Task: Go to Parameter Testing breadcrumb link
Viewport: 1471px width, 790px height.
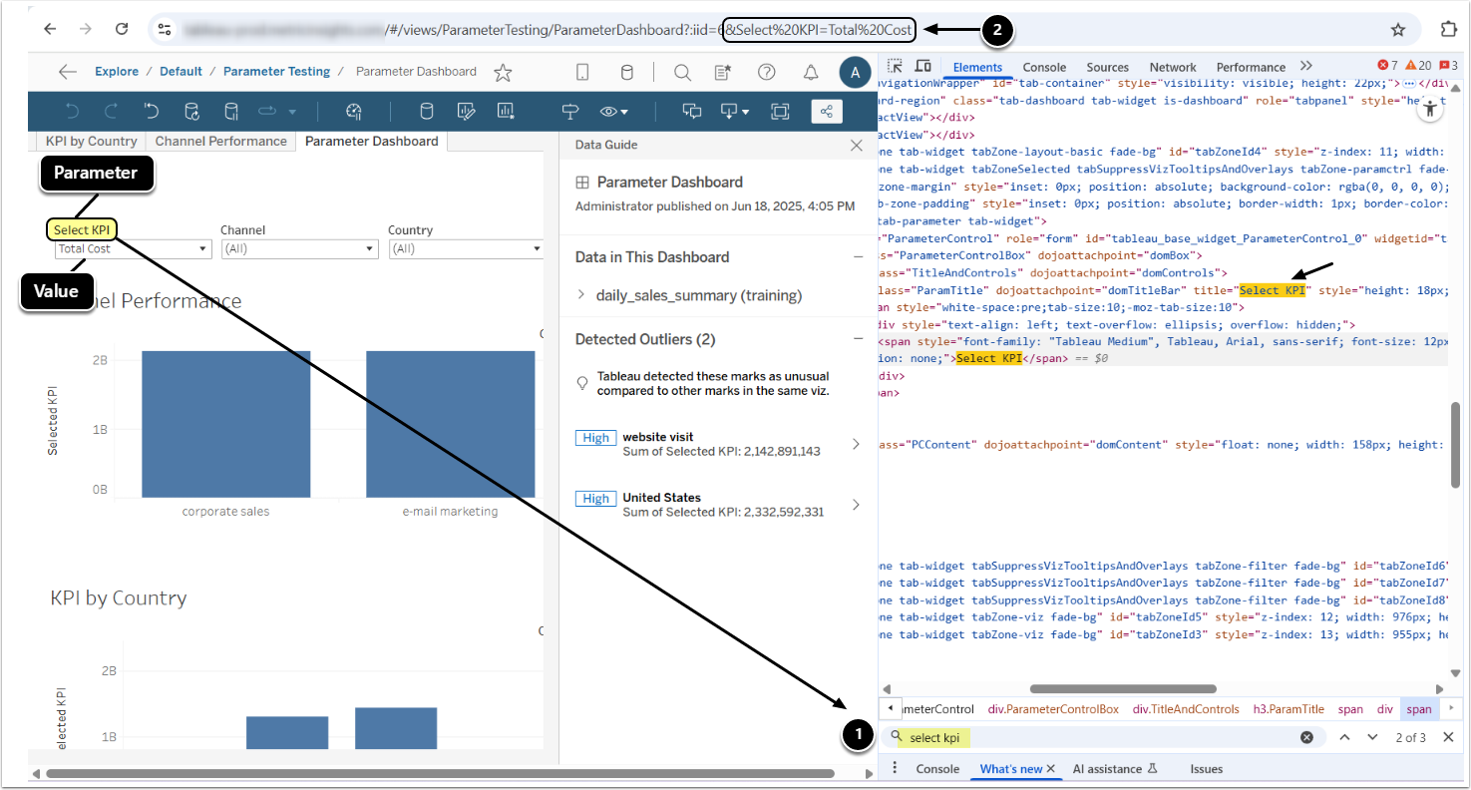Action: point(276,72)
